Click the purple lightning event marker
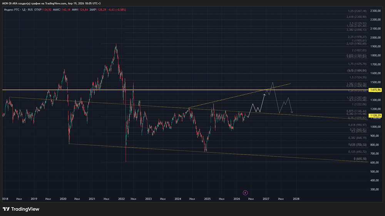 click(x=245, y=193)
